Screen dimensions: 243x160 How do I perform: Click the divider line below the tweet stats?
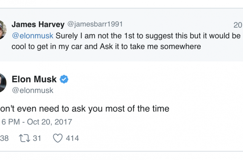pyautogui.click(x=122, y=151)
